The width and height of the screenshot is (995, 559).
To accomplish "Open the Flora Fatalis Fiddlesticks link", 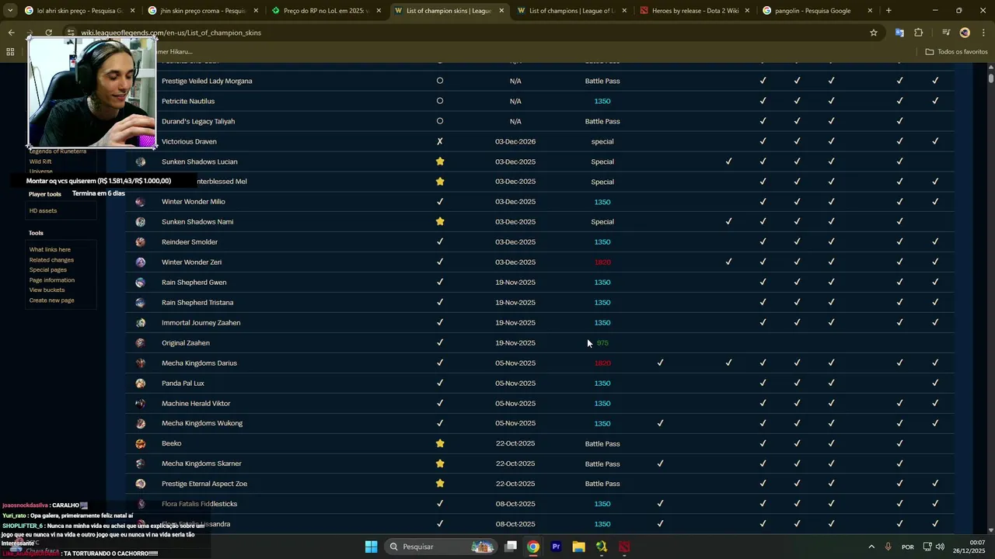I will click(x=199, y=504).
